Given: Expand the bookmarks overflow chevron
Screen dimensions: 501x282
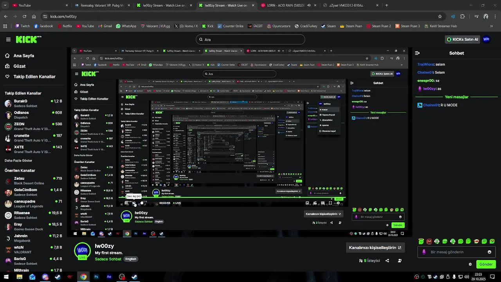Looking at the screenshot, I should pyautogui.click(x=492, y=26).
